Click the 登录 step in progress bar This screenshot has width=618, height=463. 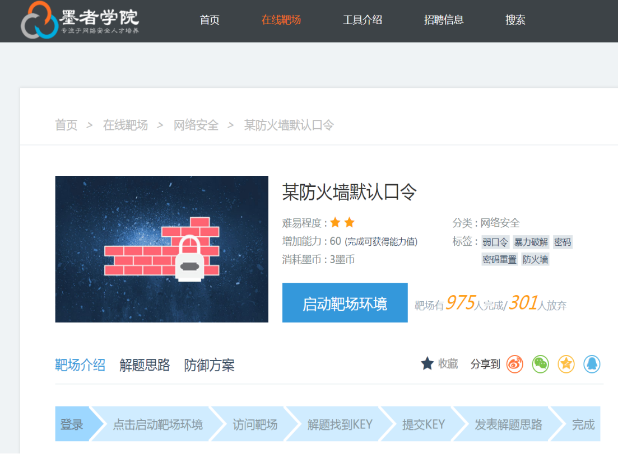coord(73,424)
